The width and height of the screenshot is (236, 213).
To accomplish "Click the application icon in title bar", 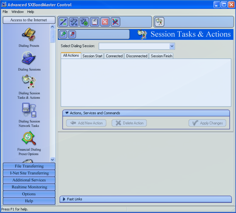I will click(x=4, y=5).
